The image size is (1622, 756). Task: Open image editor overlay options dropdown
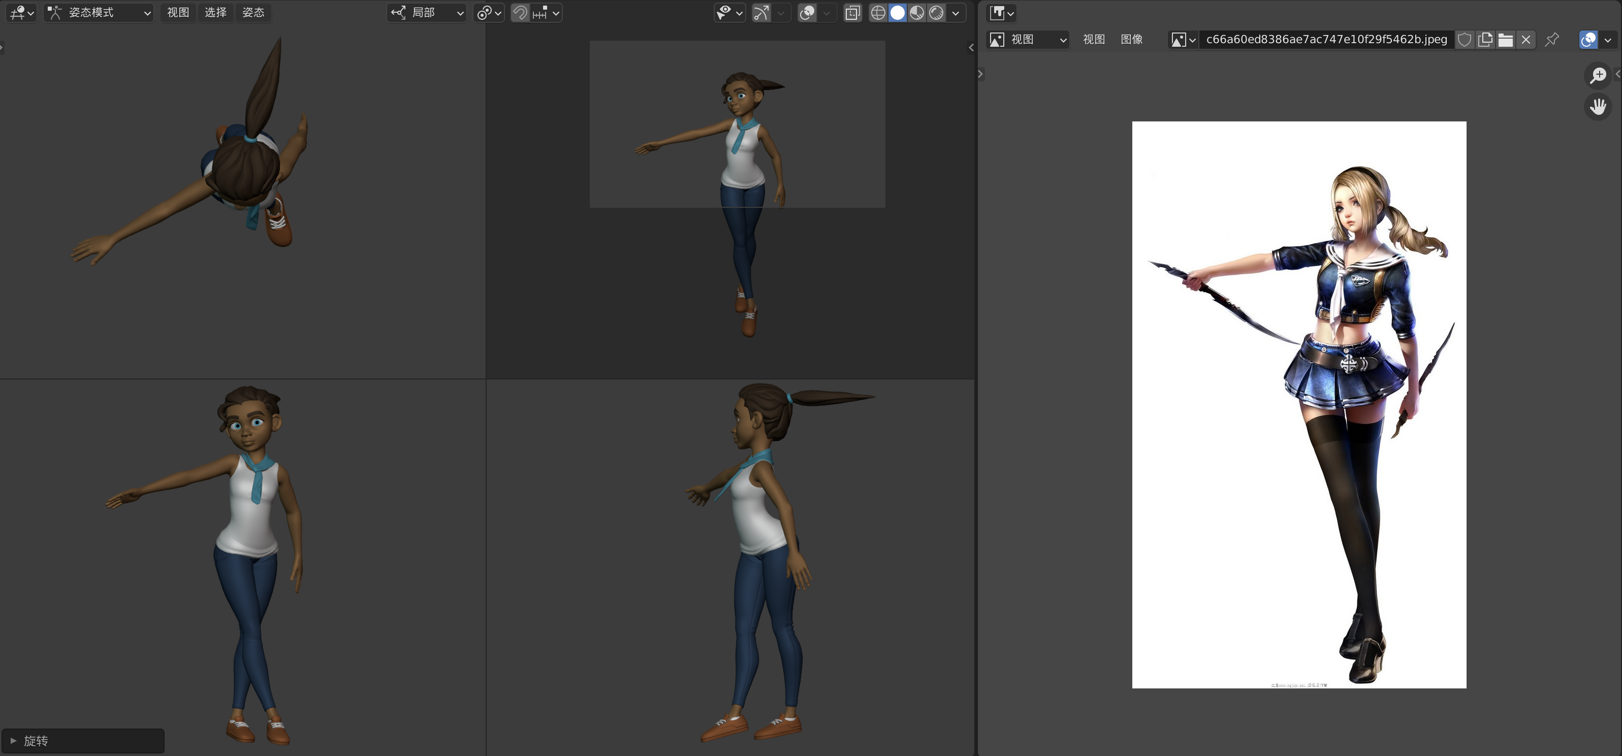1607,40
